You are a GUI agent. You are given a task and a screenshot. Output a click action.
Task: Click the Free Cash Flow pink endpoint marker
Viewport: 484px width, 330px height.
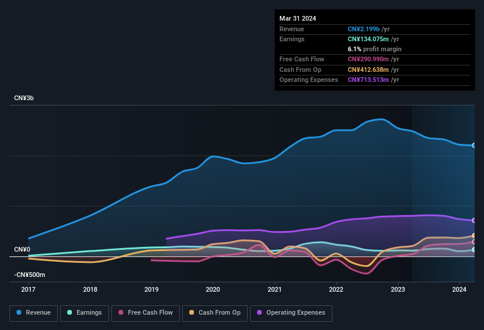coord(474,242)
